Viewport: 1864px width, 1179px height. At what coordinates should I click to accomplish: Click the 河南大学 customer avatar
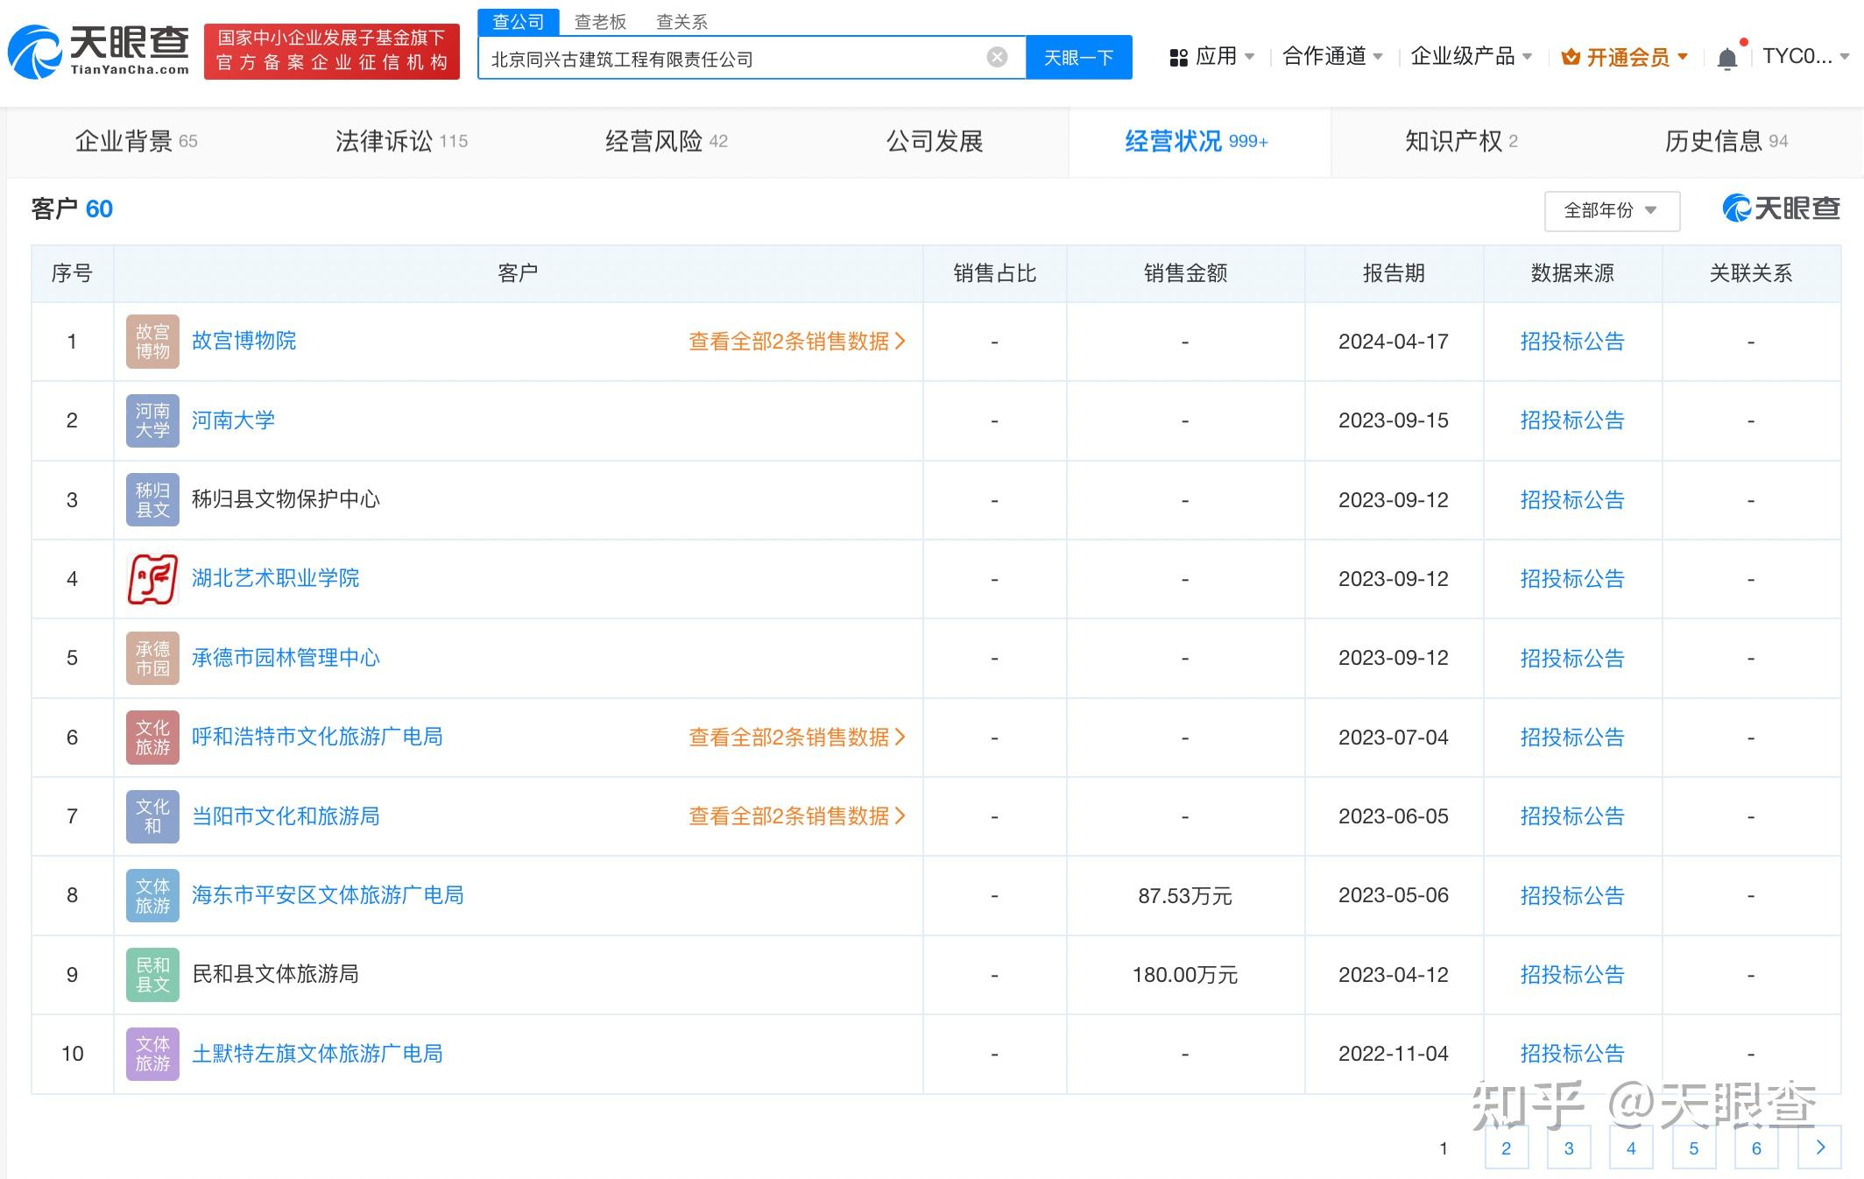(152, 420)
